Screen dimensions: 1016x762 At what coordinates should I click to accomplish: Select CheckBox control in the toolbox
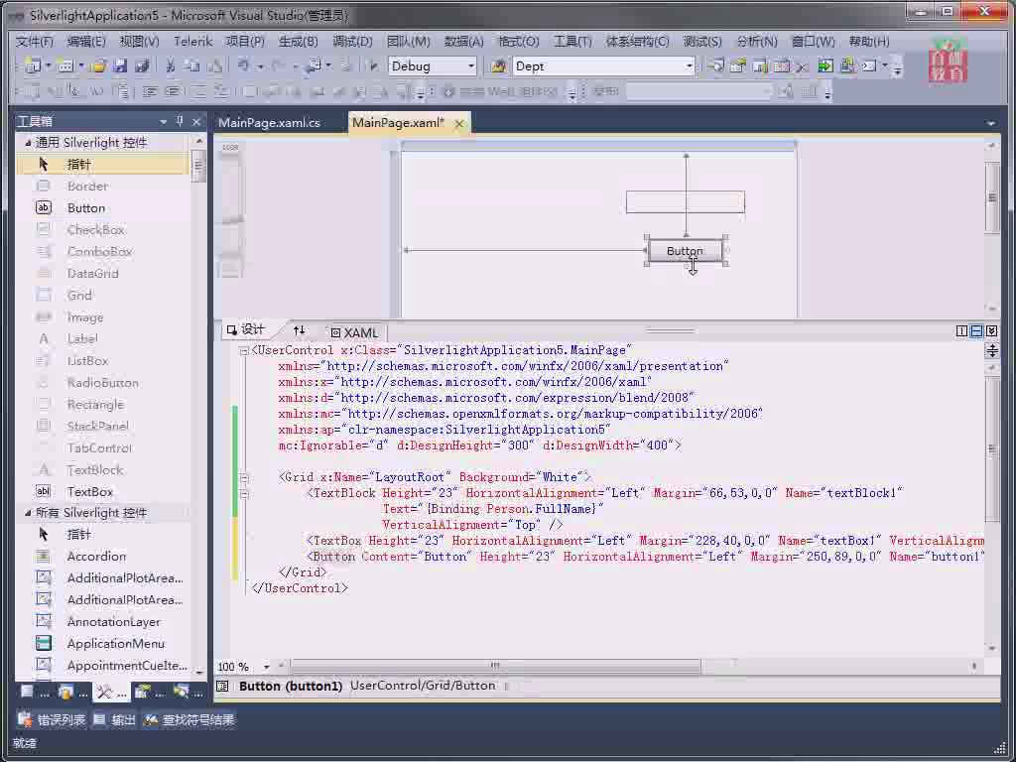pyautogui.click(x=103, y=229)
